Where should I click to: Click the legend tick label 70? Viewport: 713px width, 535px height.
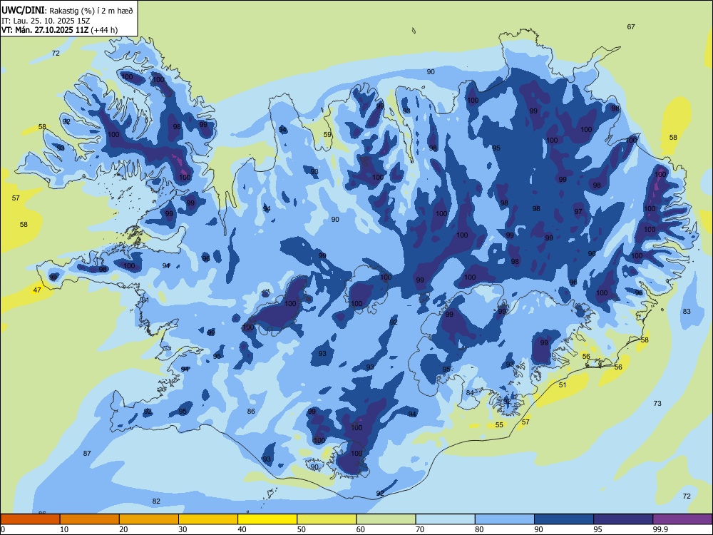[x=420, y=529]
